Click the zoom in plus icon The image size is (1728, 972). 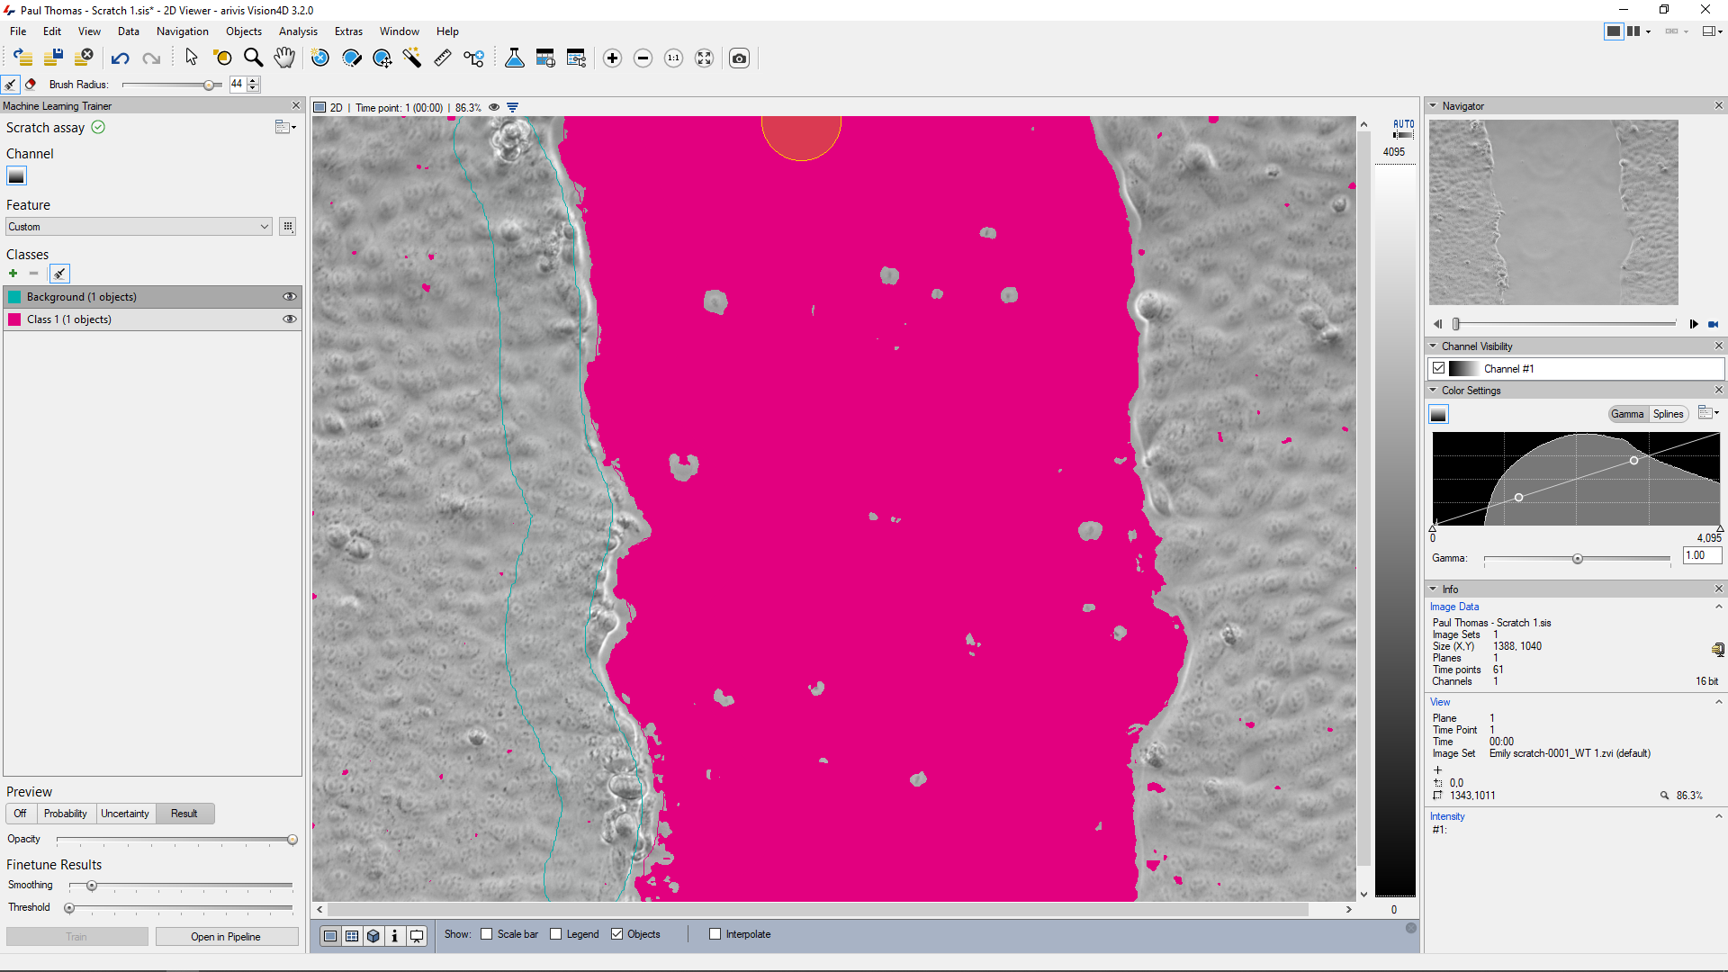tap(612, 58)
